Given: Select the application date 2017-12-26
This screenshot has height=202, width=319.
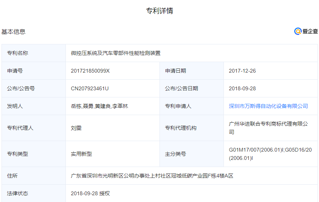Looking at the screenshot, I should point(242,71).
